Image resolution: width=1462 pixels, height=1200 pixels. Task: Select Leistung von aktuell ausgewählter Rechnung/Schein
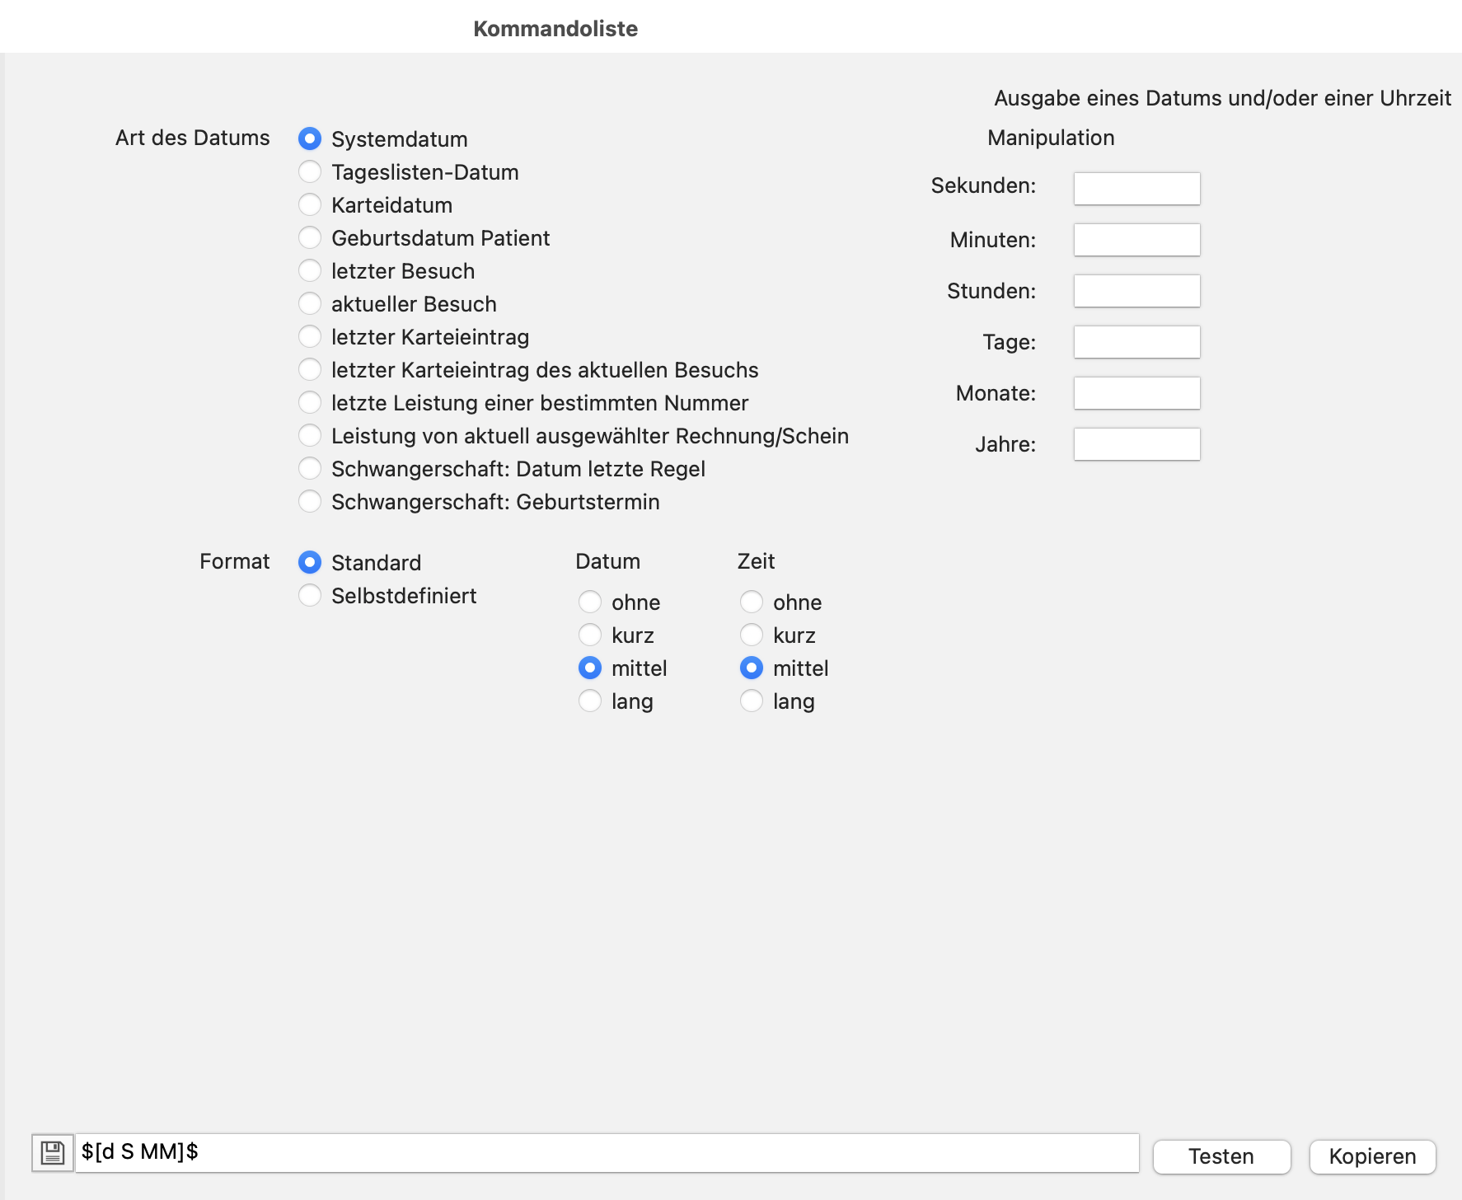click(x=310, y=436)
